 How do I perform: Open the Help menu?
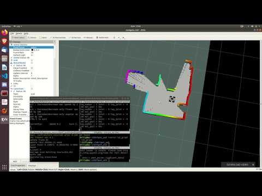[26, 34]
